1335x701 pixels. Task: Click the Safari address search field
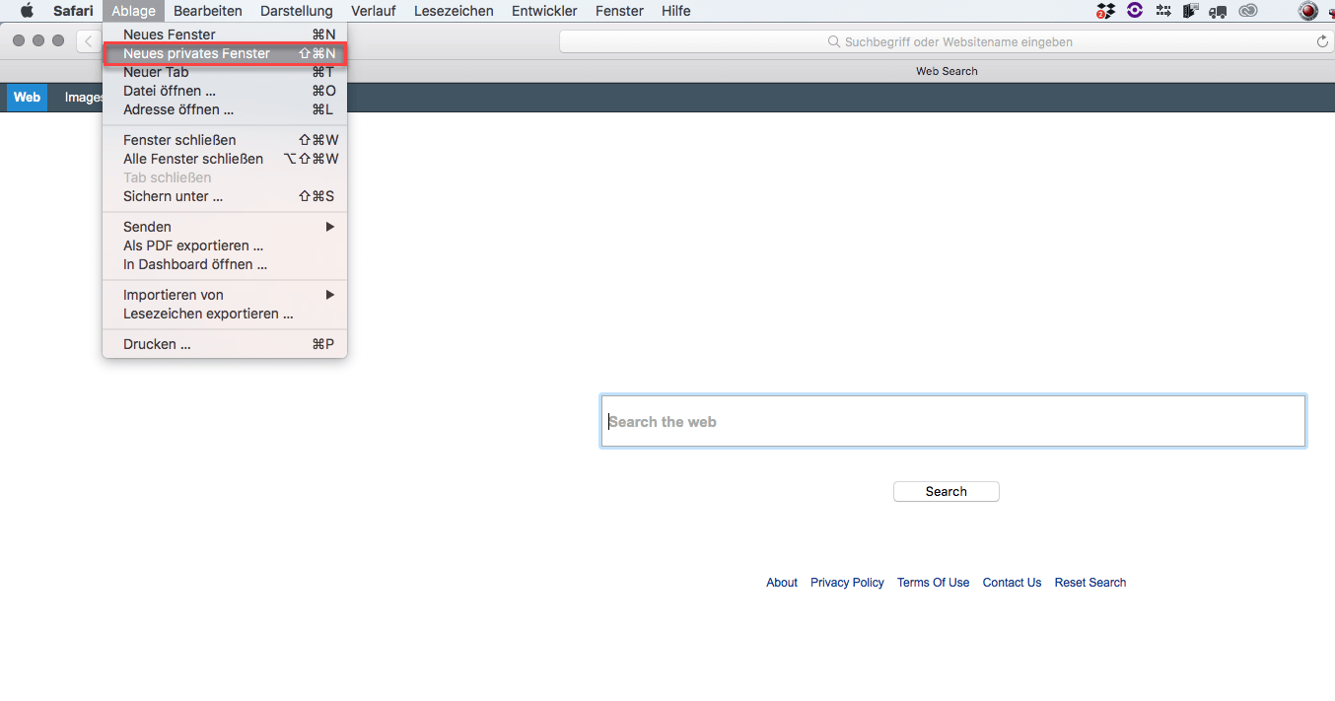(947, 41)
